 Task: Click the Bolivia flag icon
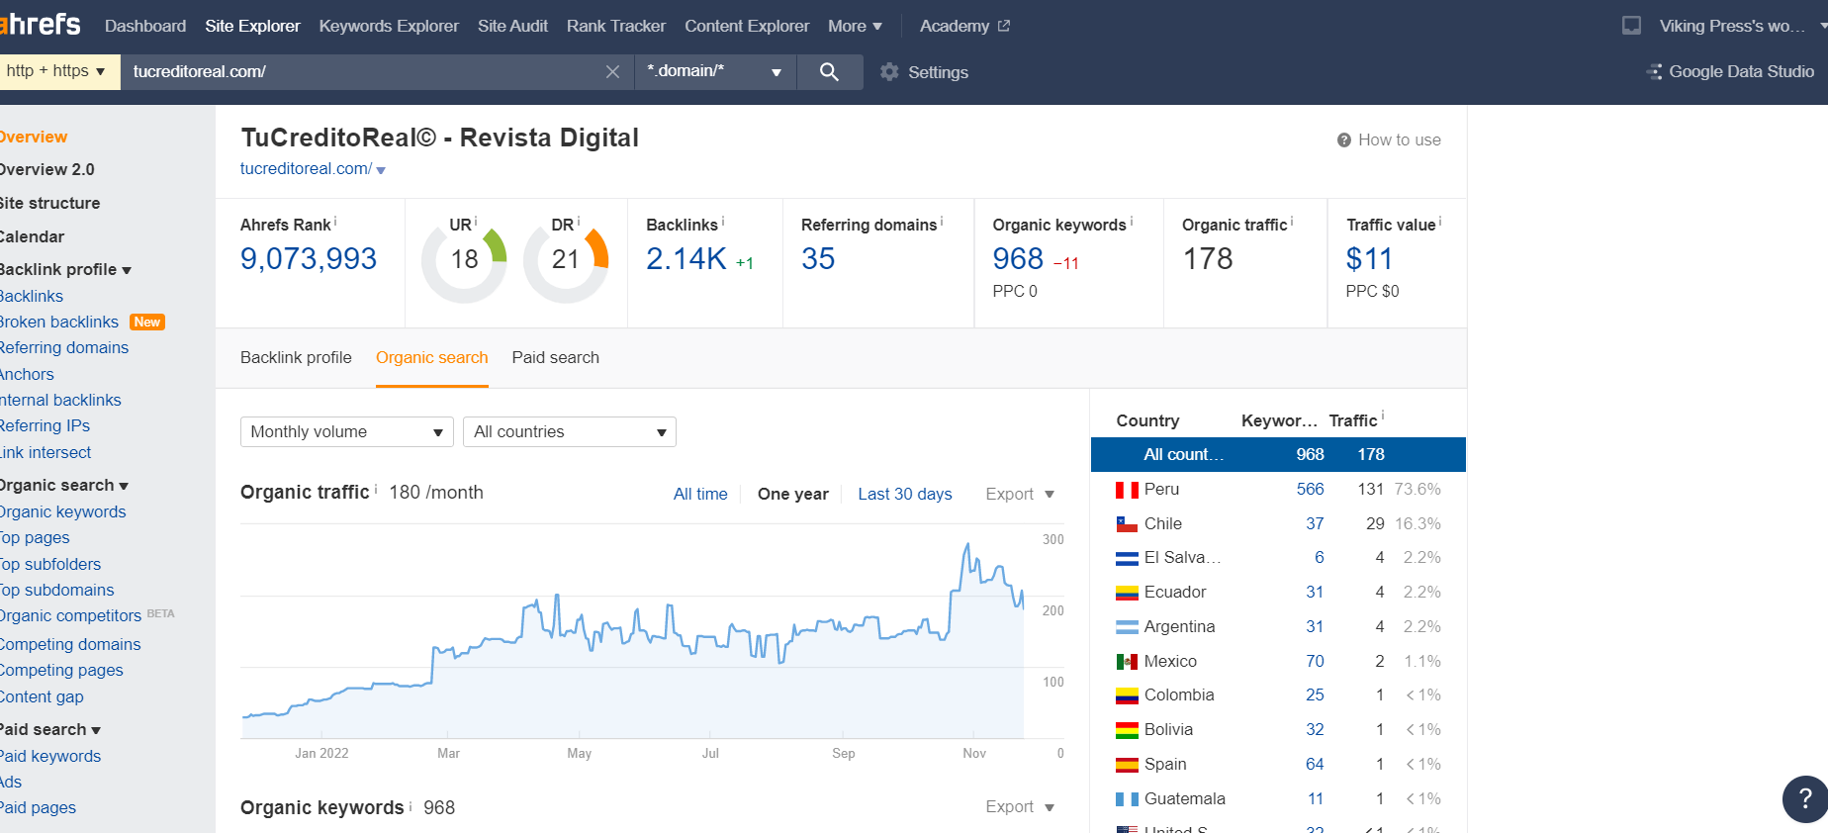pos(1127,730)
